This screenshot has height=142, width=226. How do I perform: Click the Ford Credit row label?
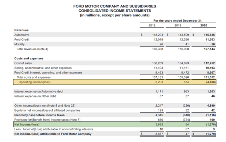(x=22, y=39)
